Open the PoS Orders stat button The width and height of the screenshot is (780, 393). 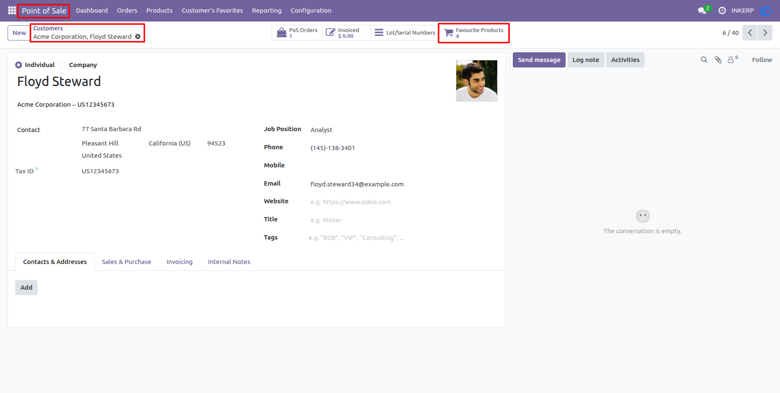pyautogui.click(x=297, y=33)
